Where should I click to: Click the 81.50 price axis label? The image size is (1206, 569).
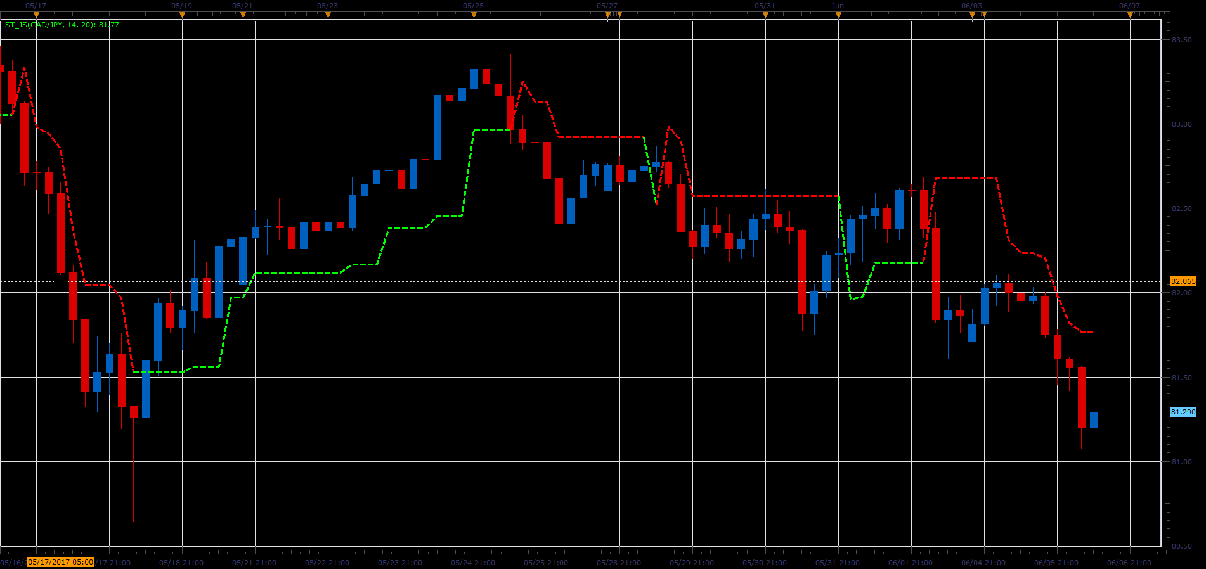pyautogui.click(x=1181, y=378)
